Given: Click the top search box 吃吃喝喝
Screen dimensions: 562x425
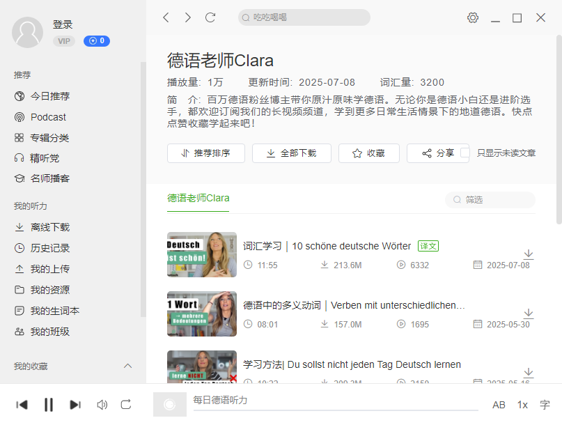Looking at the screenshot, I should 304,17.
